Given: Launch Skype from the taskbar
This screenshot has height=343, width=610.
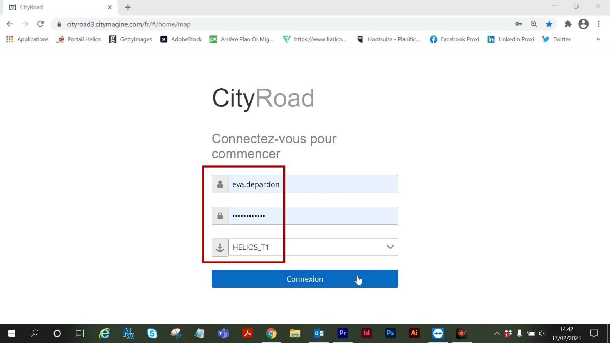Looking at the screenshot, I should coord(152,333).
